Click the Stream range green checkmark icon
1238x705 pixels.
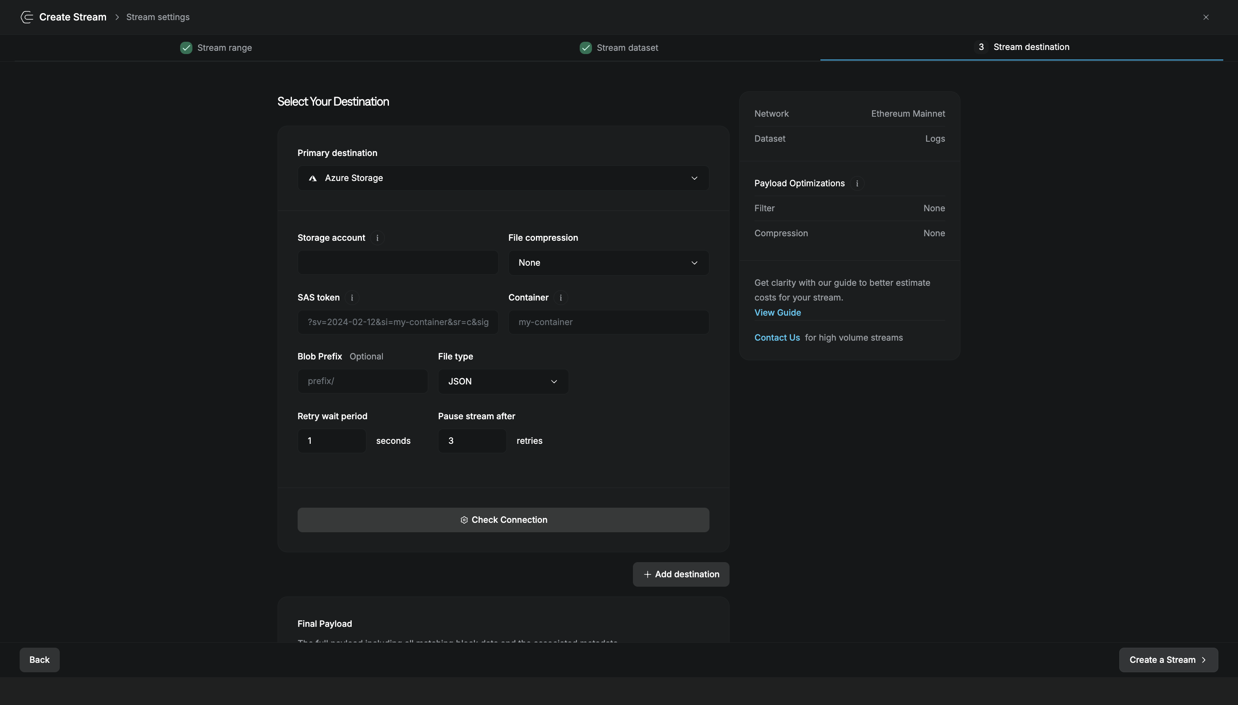(186, 48)
